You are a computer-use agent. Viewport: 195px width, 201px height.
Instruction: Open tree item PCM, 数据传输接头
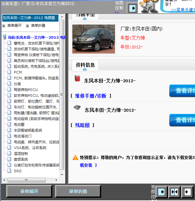[36, 78]
